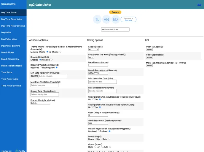Open Month Picker inline page

pos(13,59)
